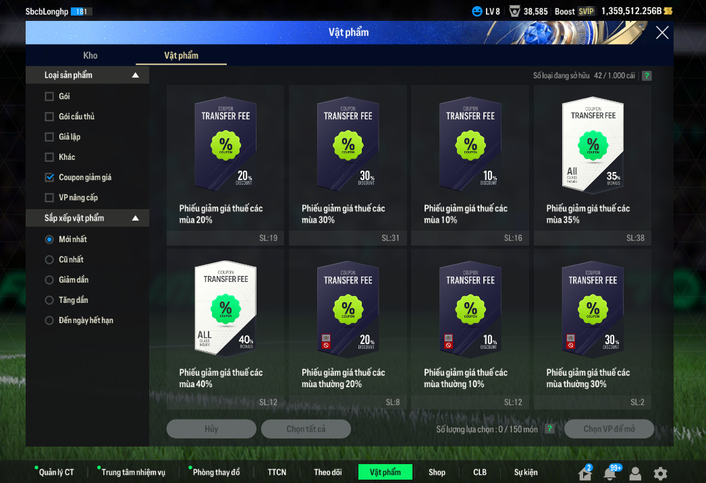
Task: Select the Cũ nhất sort option
Action: [x=49, y=260]
